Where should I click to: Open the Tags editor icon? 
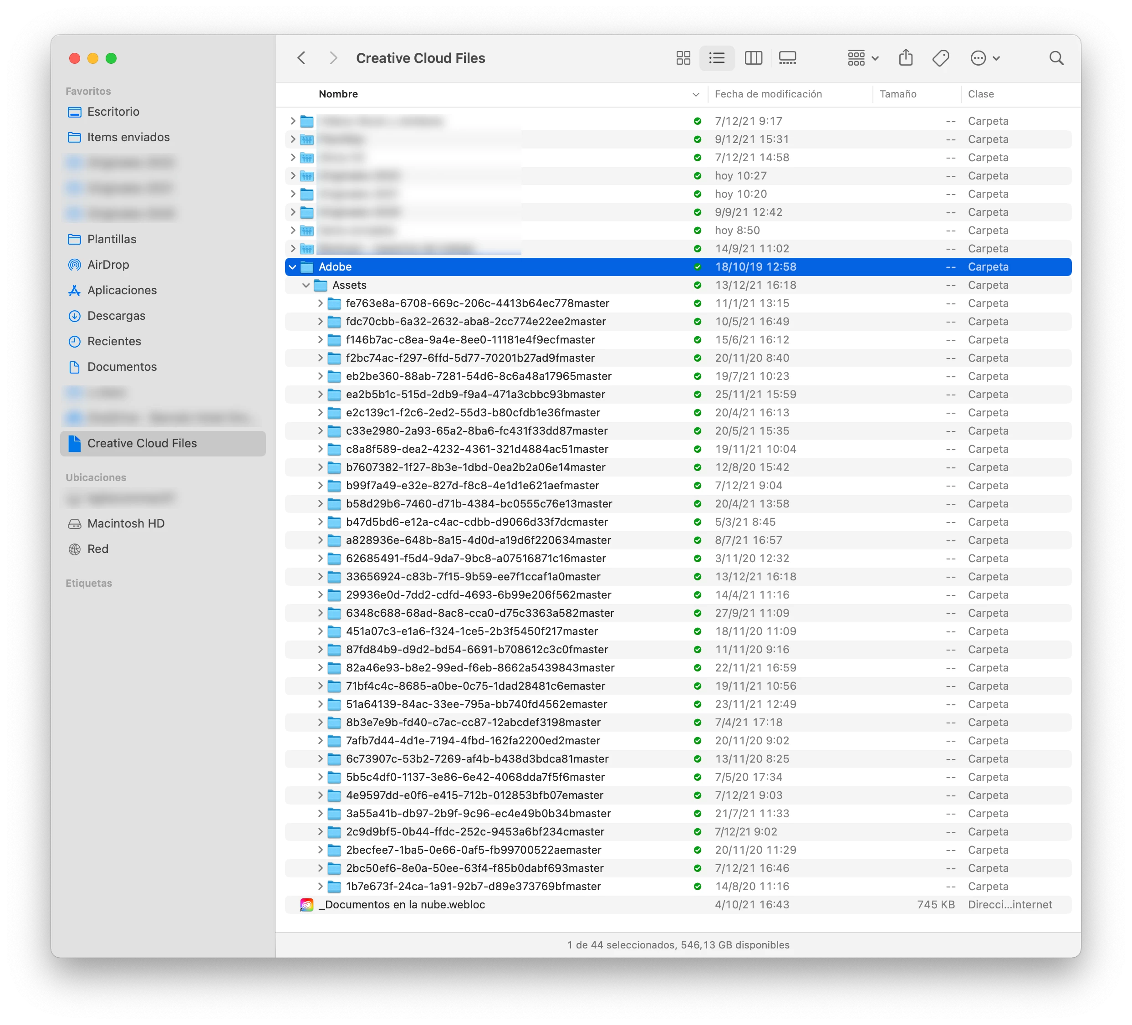click(941, 58)
